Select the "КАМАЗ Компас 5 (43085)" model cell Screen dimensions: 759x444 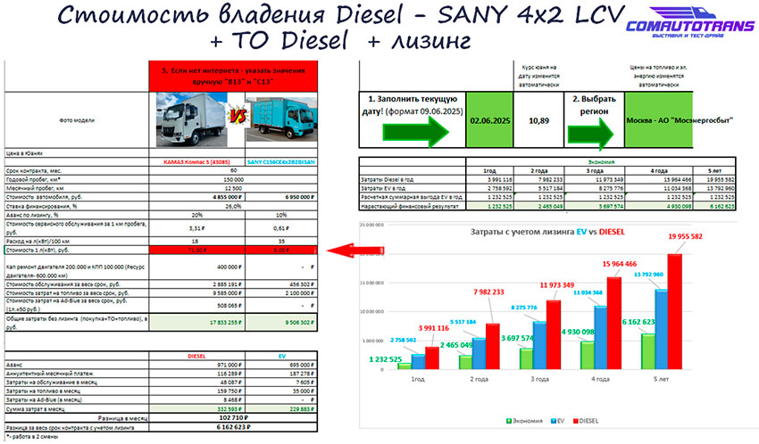tap(197, 162)
